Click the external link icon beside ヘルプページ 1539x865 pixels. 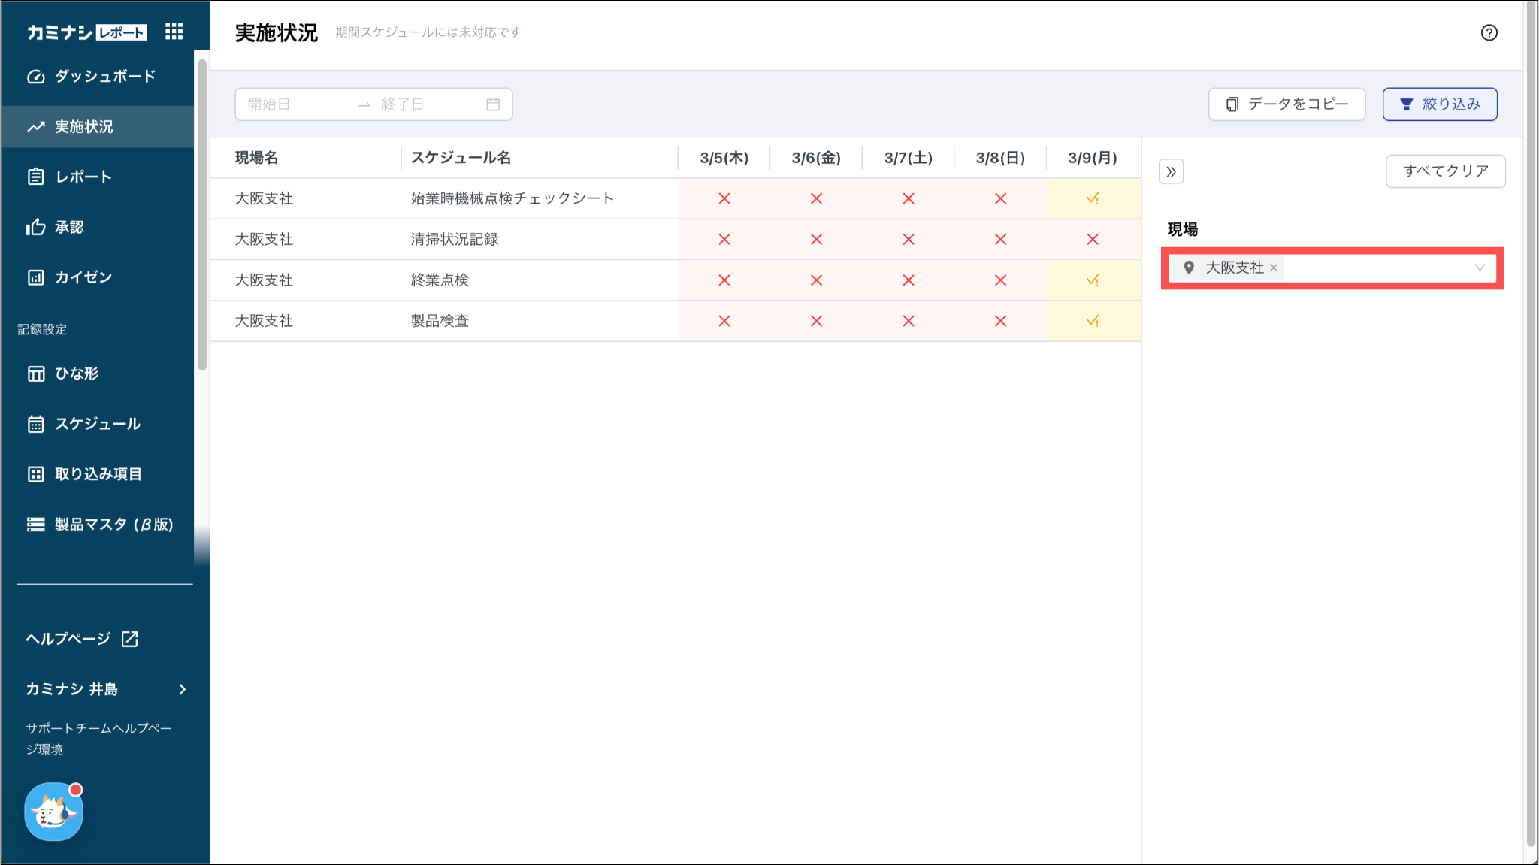[x=130, y=639]
